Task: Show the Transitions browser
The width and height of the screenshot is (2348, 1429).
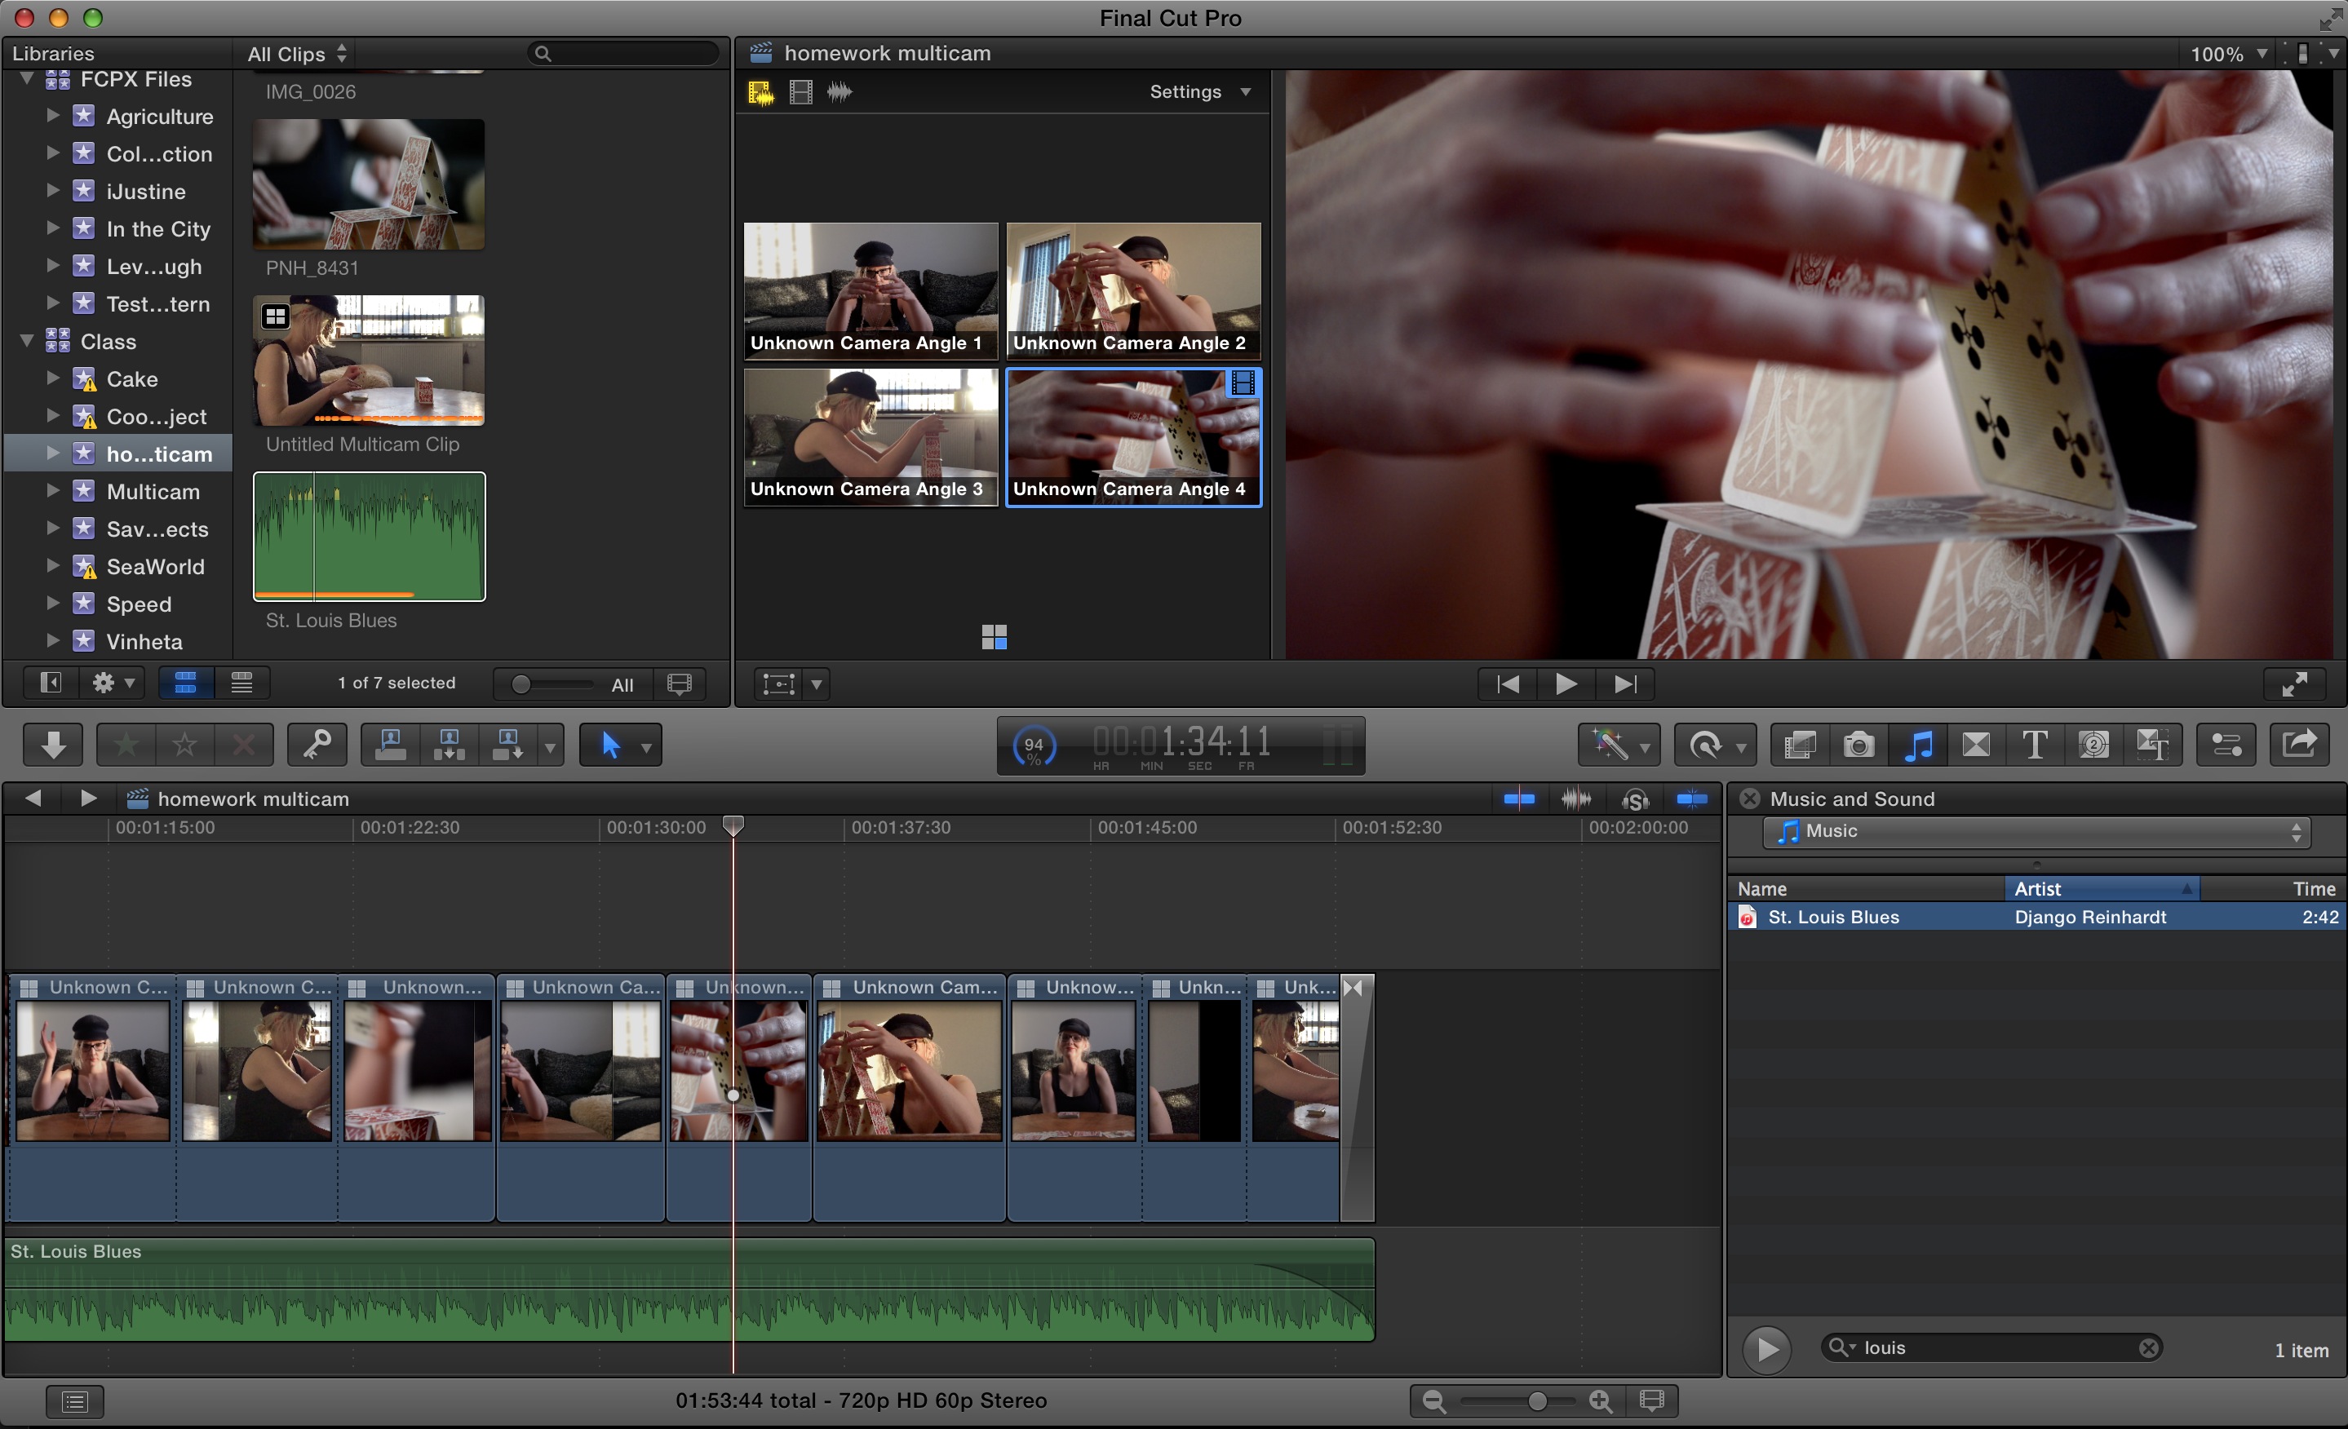Action: point(1976,744)
